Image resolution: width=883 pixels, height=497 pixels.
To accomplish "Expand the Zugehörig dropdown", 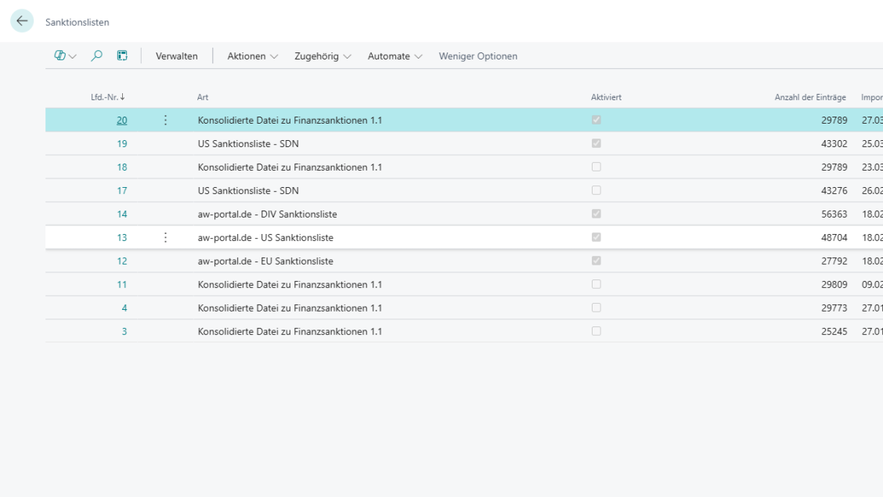I will [323, 56].
